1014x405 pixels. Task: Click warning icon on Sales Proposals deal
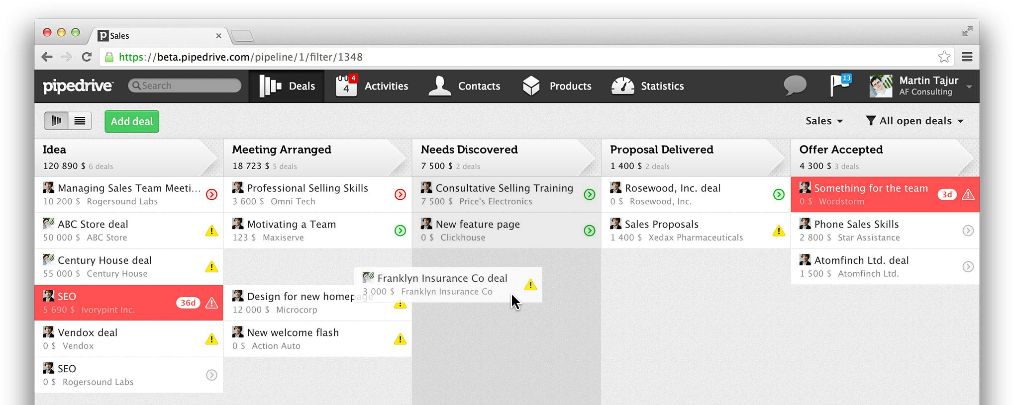coord(779,231)
